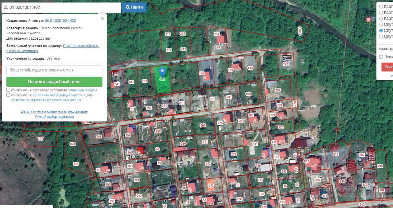Open the политикой конфиденциальности link
The height and width of the screenshot is (208, 393).
58,95
